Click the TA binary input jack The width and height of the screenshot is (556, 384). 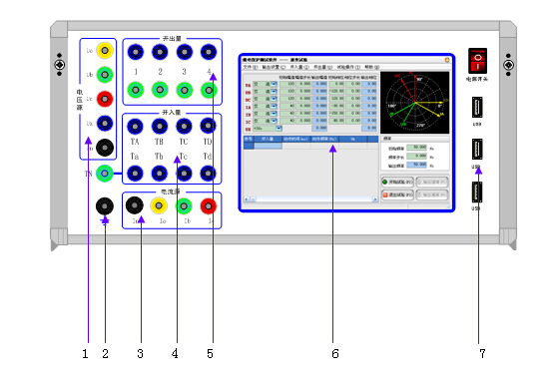135,126
